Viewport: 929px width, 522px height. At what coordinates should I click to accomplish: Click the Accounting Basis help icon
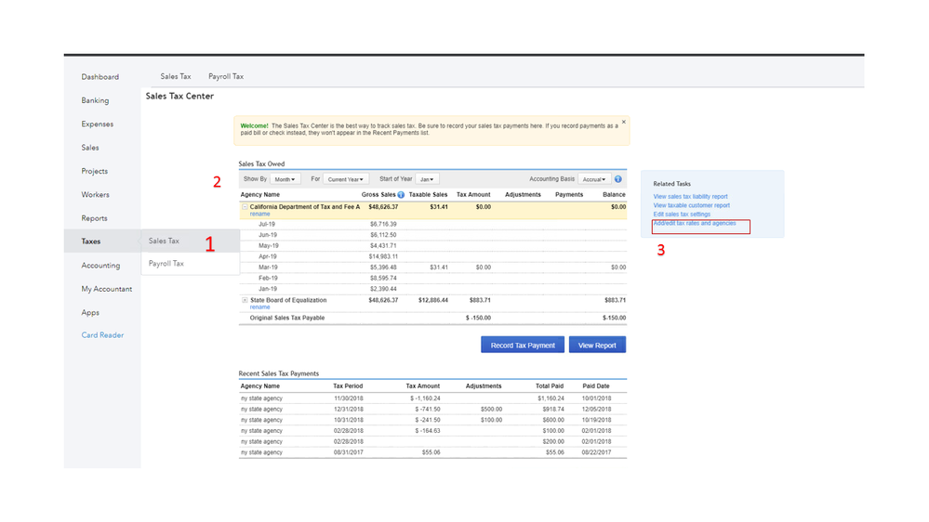(618, 179)
